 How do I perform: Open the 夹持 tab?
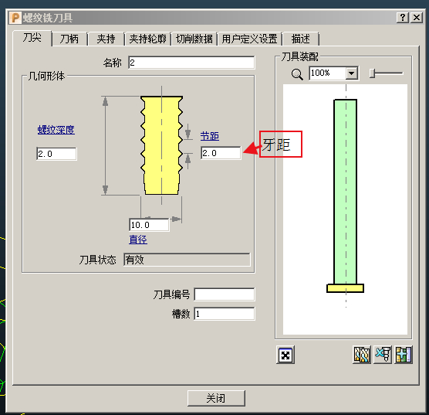pos(106,39)
